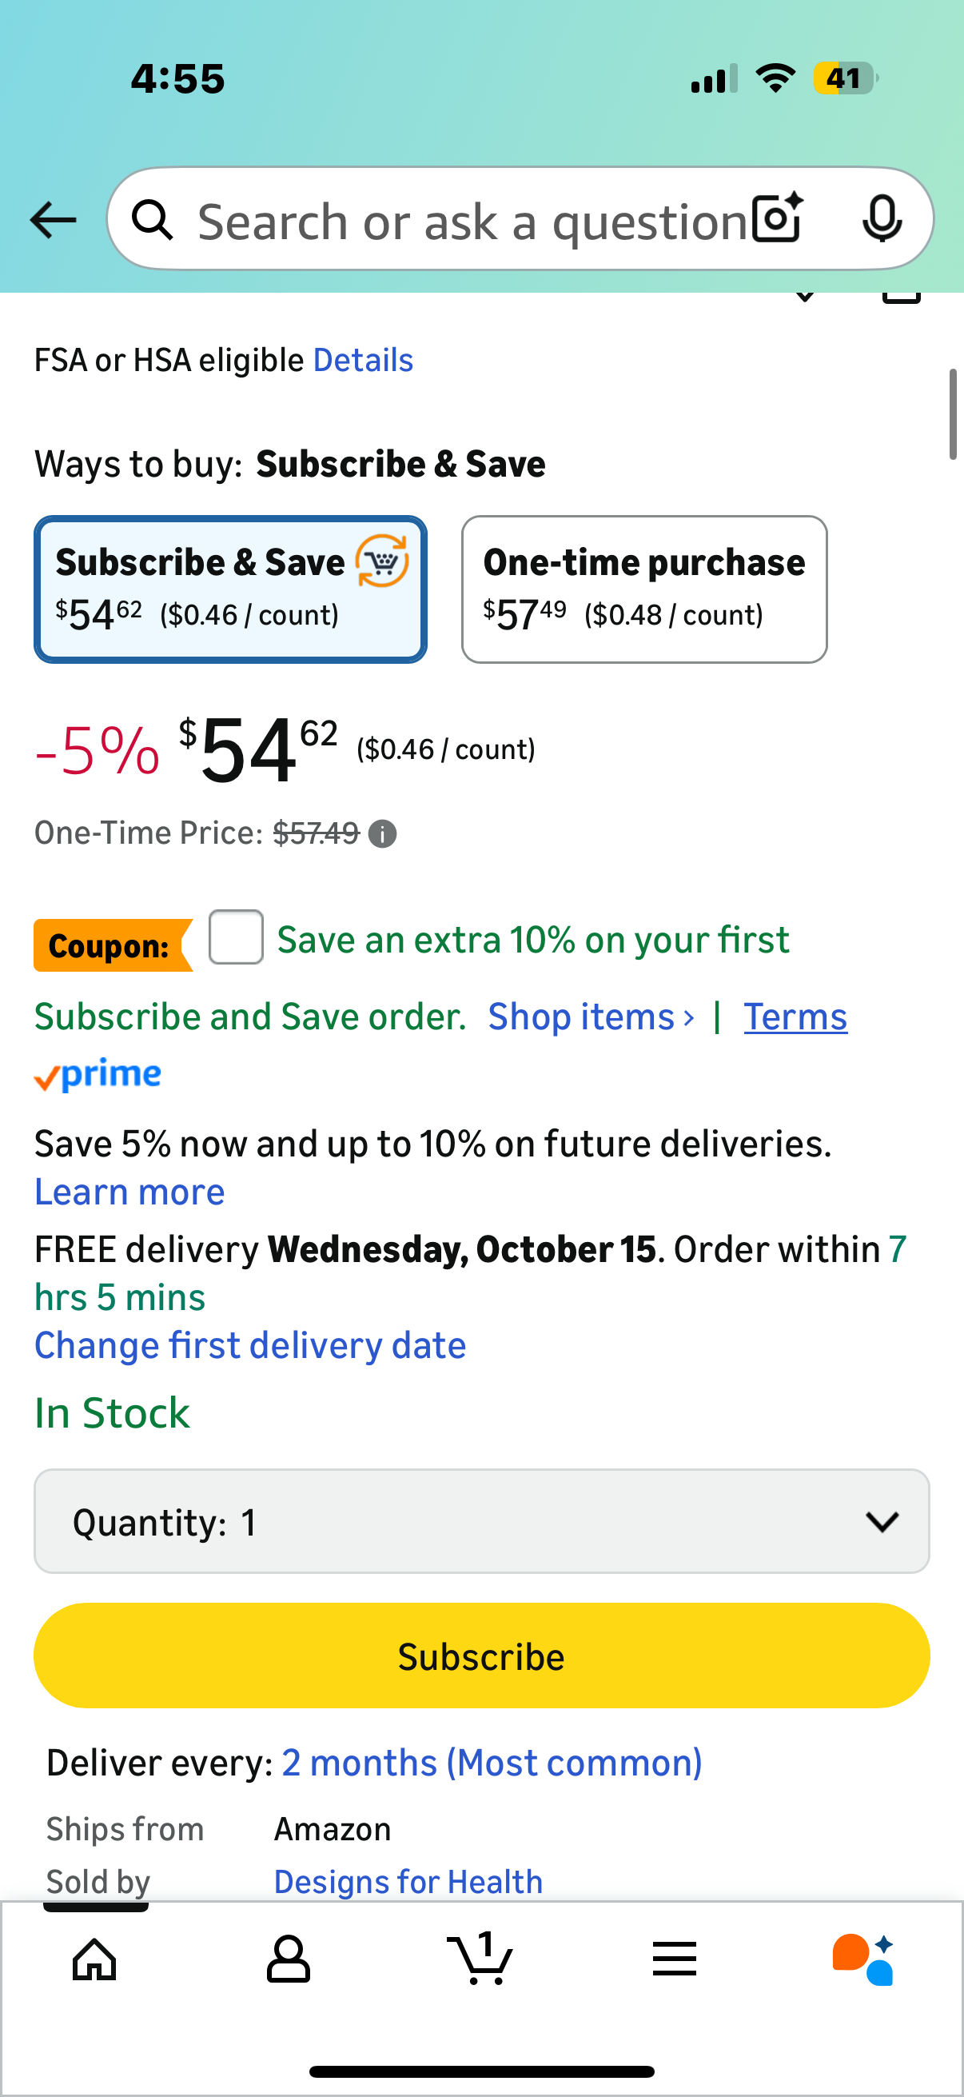The height and width of the screenshot is (2097, 964).
Task: Open Shop items coupon link
Action: click(592, 1017)
